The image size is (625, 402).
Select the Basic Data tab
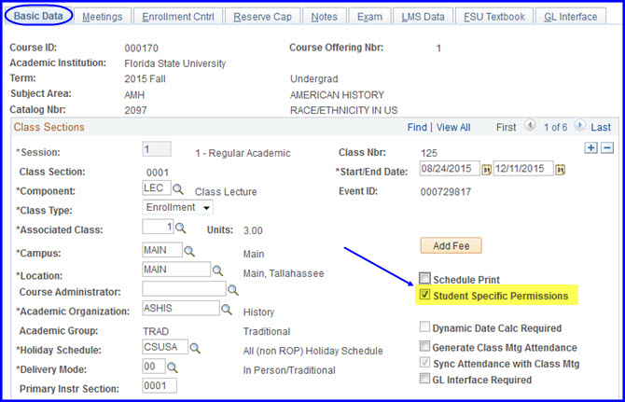(38, 16)
